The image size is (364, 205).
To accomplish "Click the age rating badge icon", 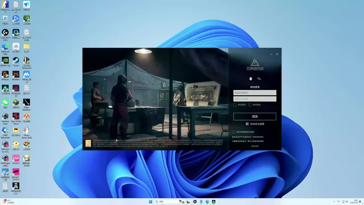I will pos(88,143).
